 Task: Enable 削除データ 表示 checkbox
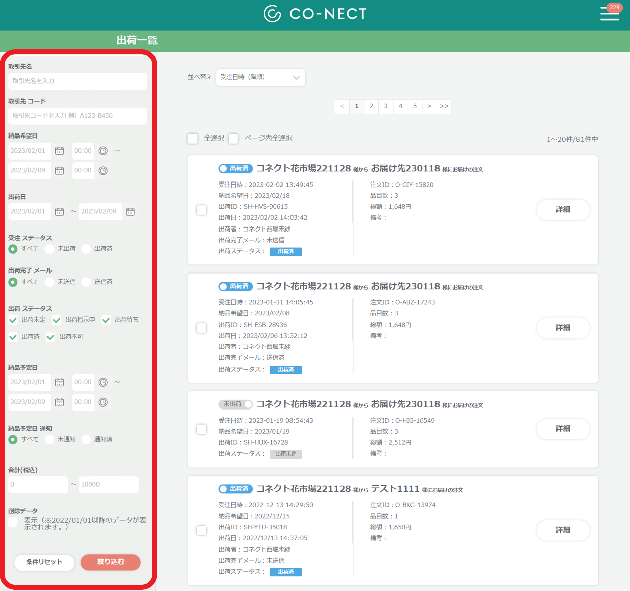pyautogui.click(x=13, y=522)
